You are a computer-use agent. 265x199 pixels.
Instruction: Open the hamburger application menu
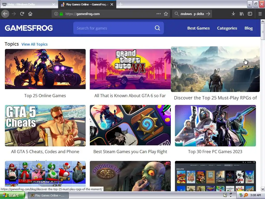260,14
